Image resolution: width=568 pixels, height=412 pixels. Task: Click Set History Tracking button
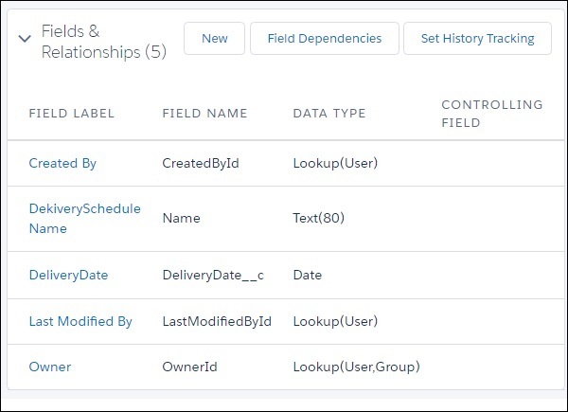[476, 39]
